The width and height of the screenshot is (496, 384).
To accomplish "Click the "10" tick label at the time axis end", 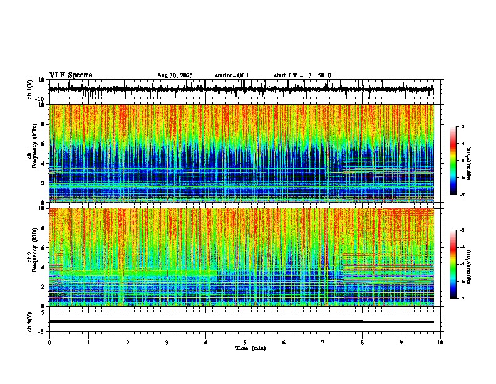I will pos(440,343).
